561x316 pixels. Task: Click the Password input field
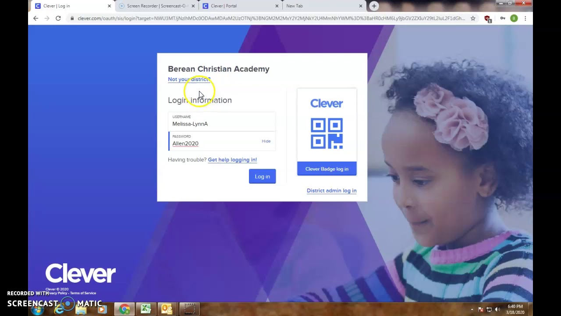click(222, 141)
